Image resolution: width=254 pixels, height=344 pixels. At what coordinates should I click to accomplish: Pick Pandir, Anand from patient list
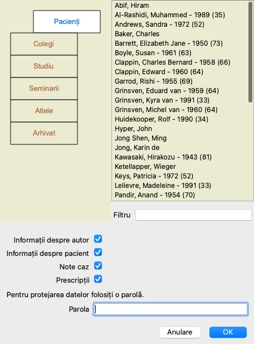point(155,195)
